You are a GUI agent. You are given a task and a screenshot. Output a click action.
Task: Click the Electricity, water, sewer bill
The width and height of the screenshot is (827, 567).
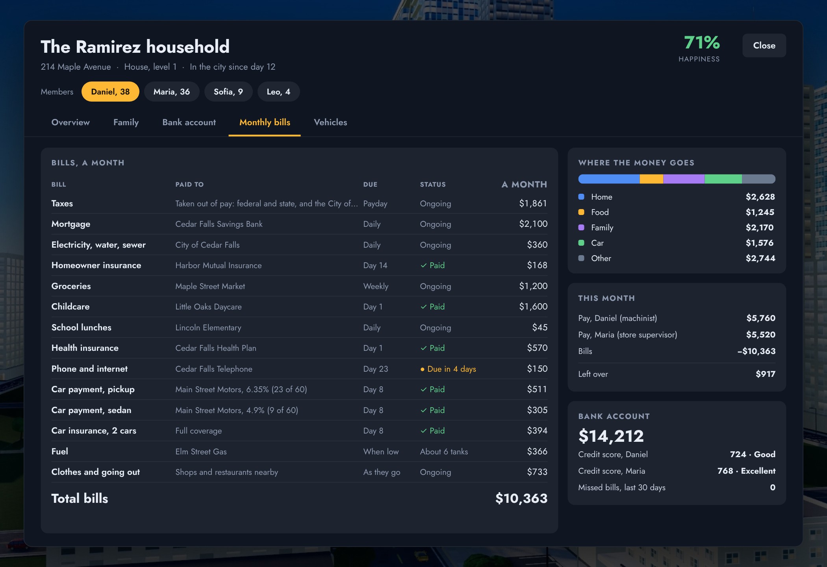[98, 245]
